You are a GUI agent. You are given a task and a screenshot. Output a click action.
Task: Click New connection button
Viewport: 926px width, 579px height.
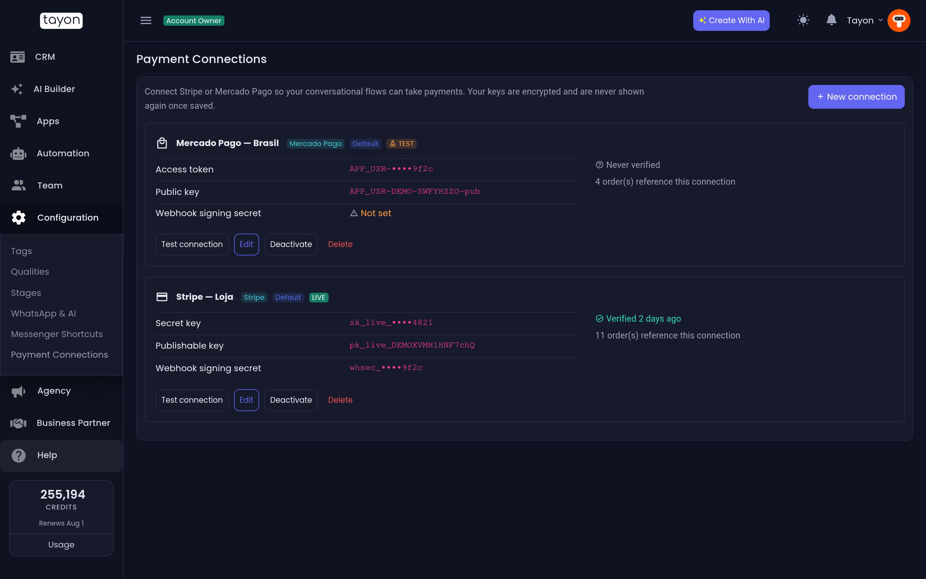[x=856, y=96]
